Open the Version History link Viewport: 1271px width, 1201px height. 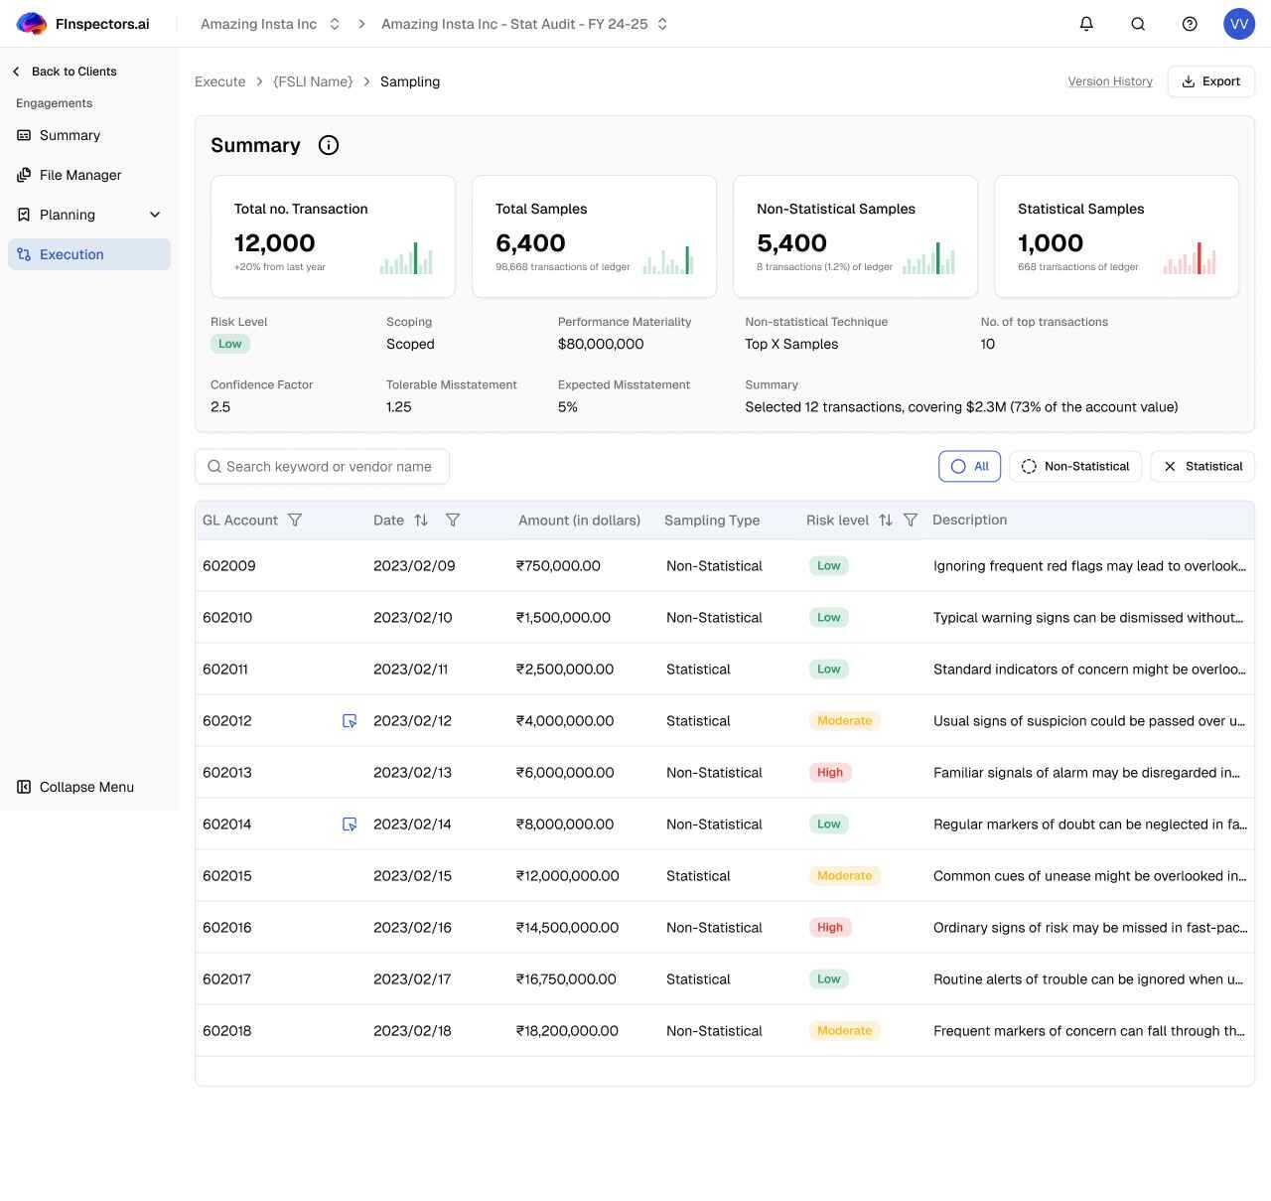pos(1110,81)
